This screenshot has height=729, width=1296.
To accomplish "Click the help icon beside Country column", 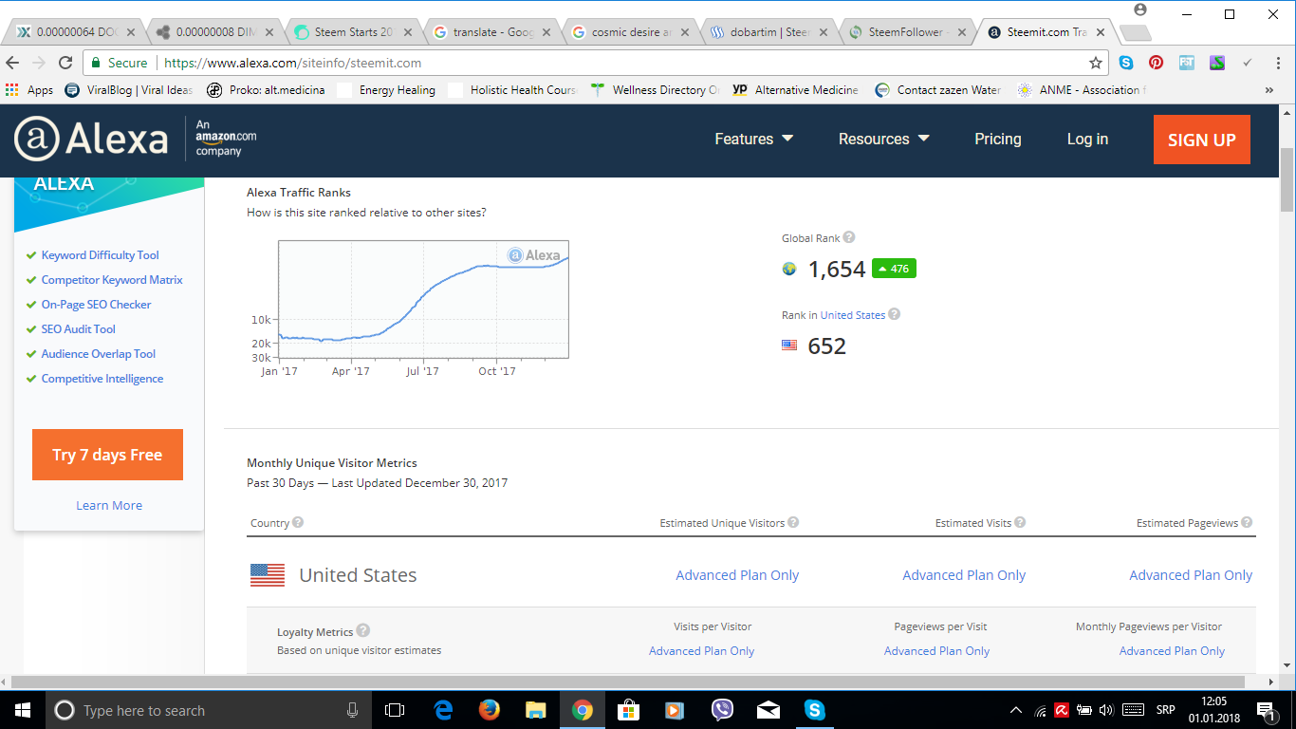I will (x=298, y=522).
